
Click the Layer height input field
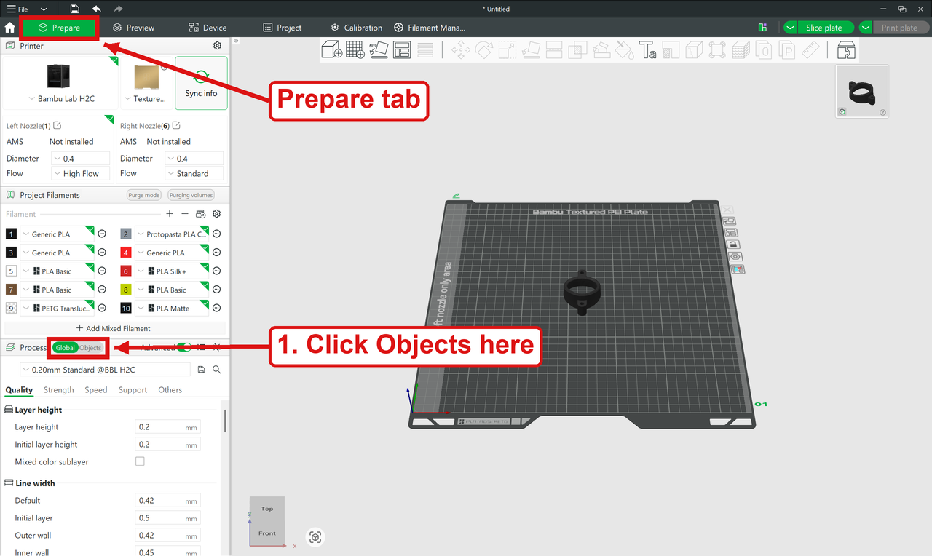click(x=167, y=427)
